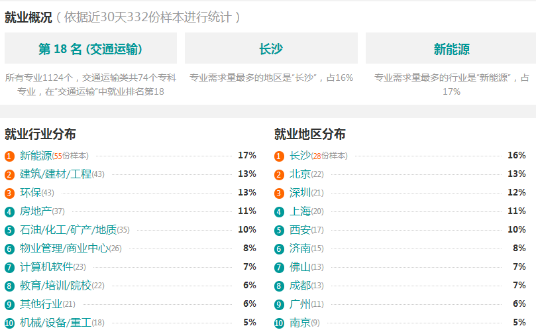
Task: Click rank badge 2 beside 建筑/建材/工程
Action: (9, 175)
